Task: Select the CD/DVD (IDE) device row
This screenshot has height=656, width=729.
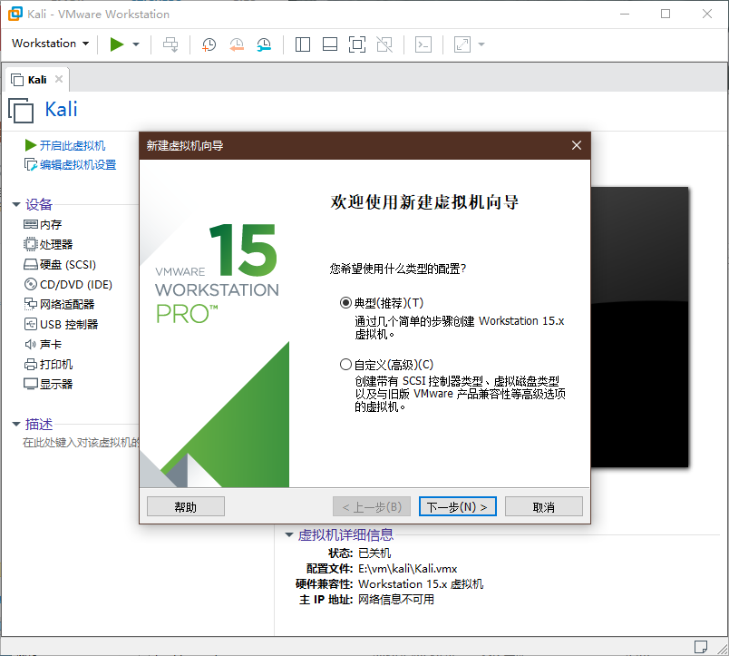Action: [68, 285]
